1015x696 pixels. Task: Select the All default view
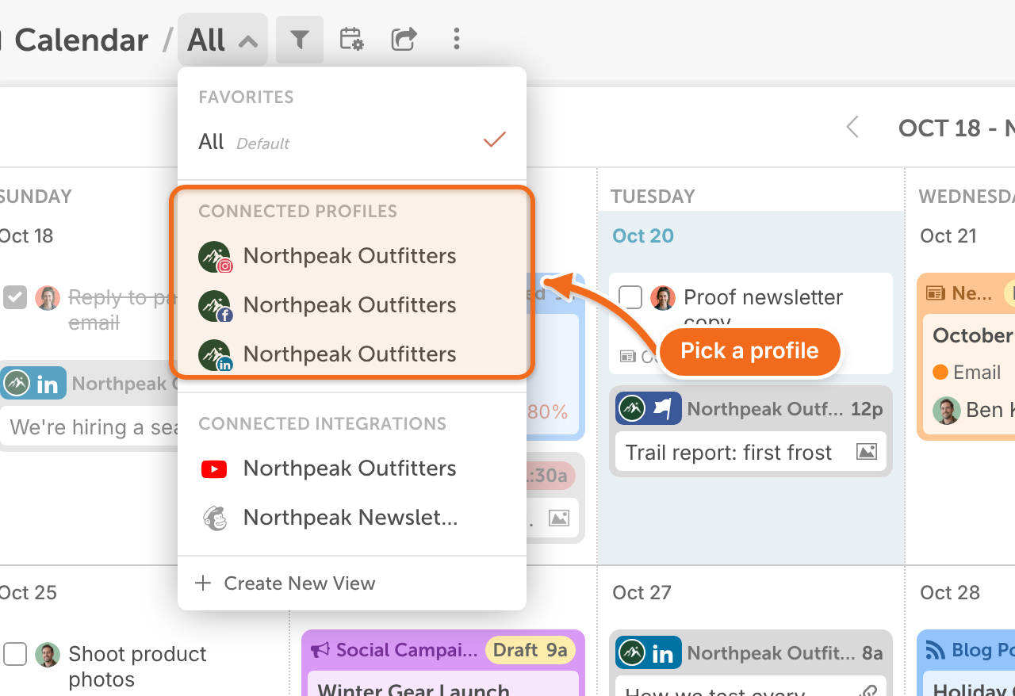click(x=352, y=142)
